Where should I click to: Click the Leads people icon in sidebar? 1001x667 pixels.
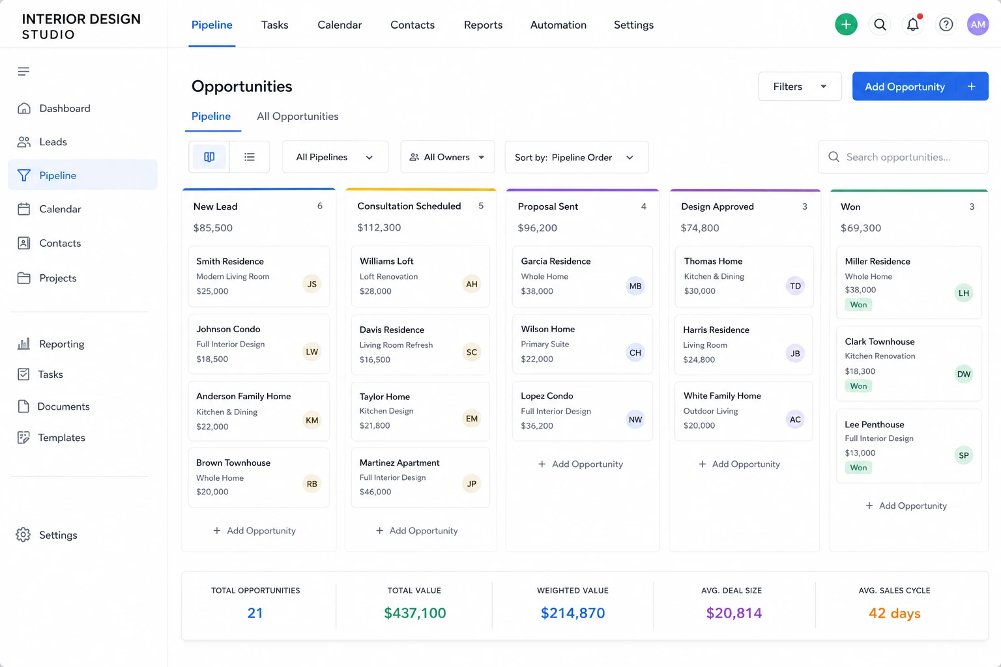[x=24, y=141]
